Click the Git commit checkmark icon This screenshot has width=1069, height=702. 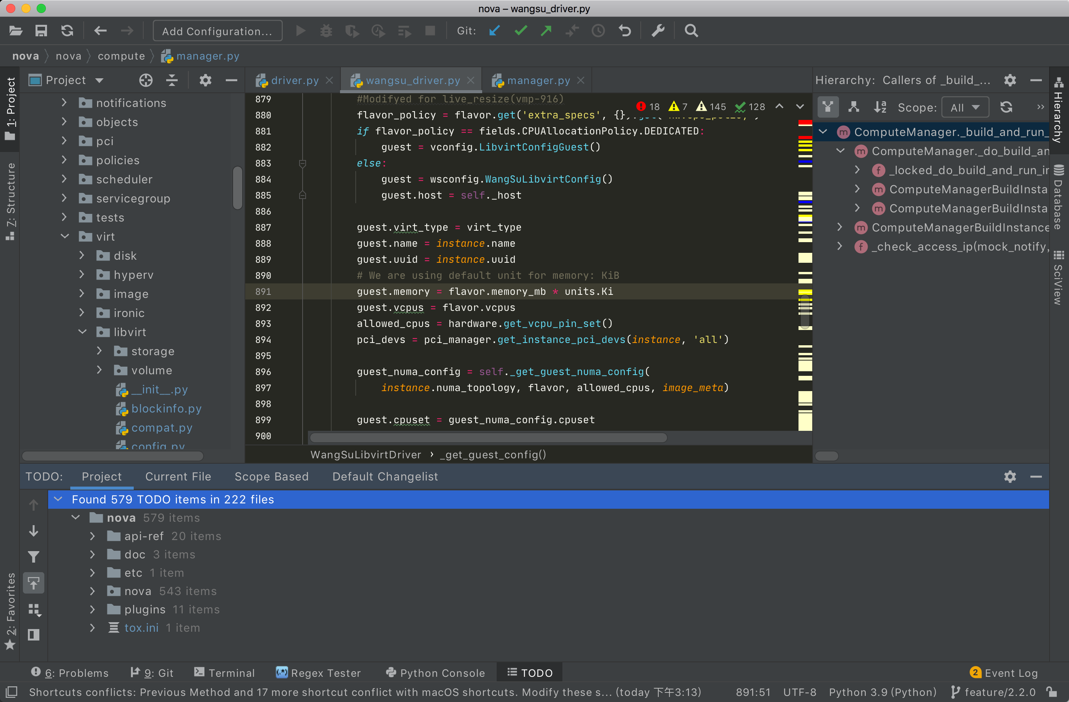click(x=521, y=31)
